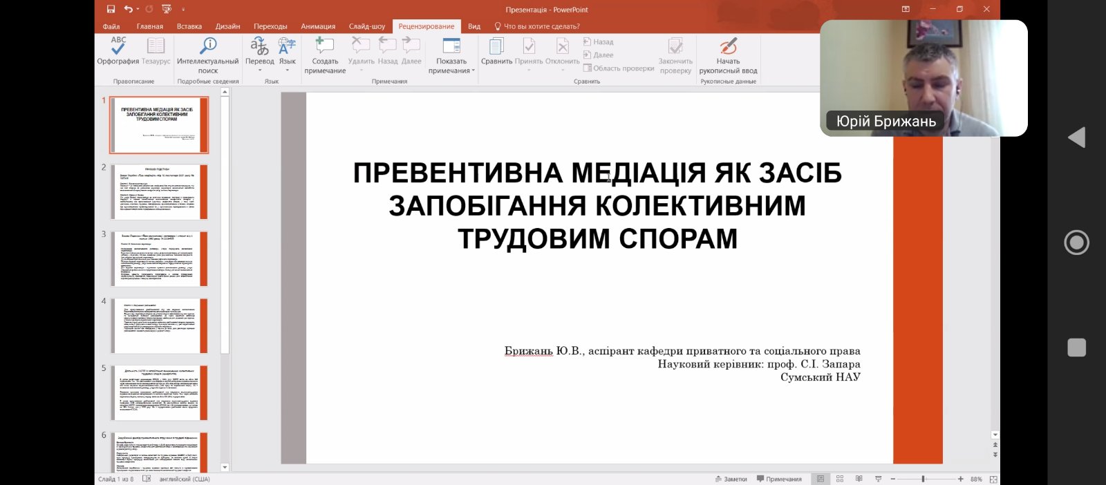Click the language indicator английский (США)
The height and width of the screenshot is (485, 1106).
185,479
